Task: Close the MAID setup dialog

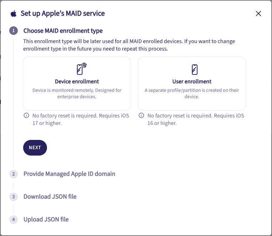Action: tap(258, 14)
